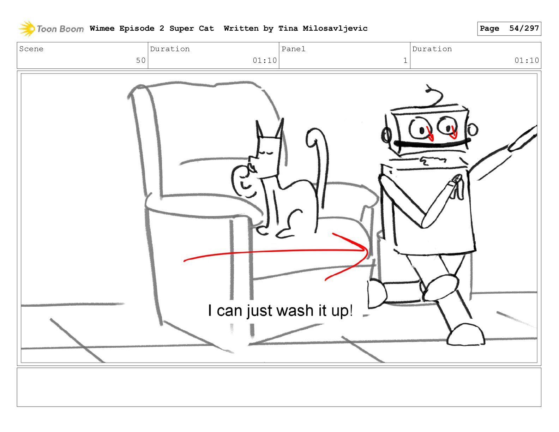Click the scene number '50'
Viewport: 559px width, 432px height.
point(141,60)
